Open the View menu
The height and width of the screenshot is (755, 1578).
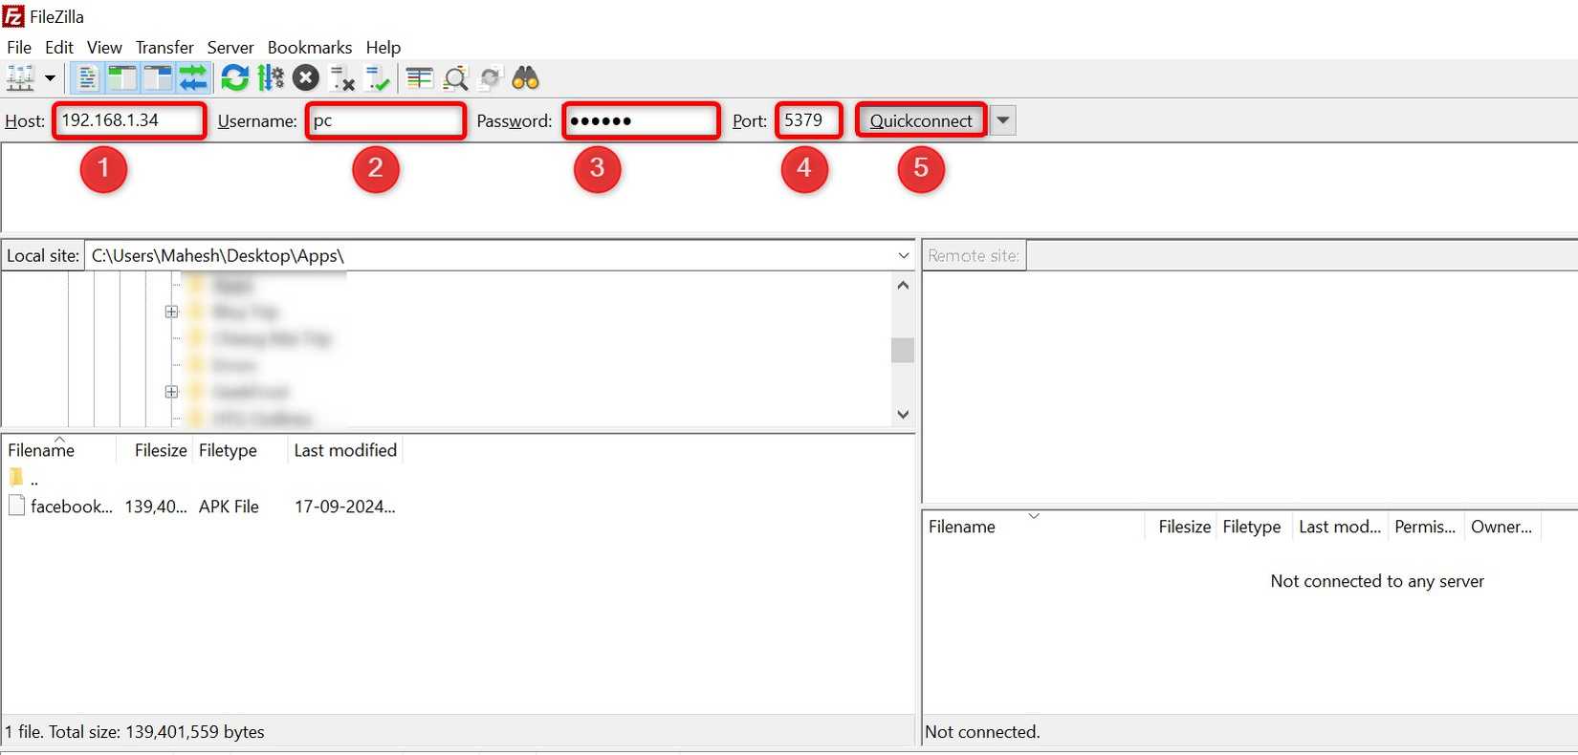(104, 47)
